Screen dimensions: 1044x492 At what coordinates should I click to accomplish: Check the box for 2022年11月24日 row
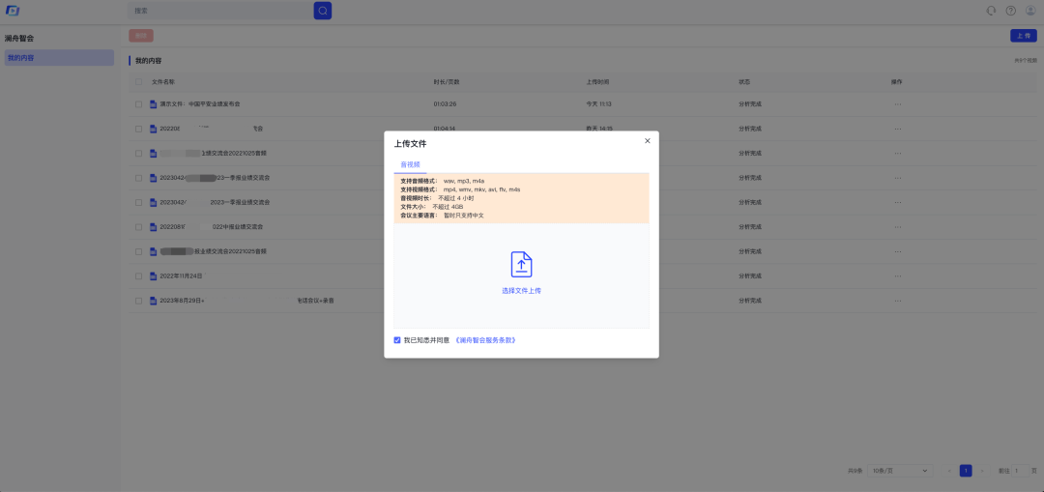click(x=138, y=276)
